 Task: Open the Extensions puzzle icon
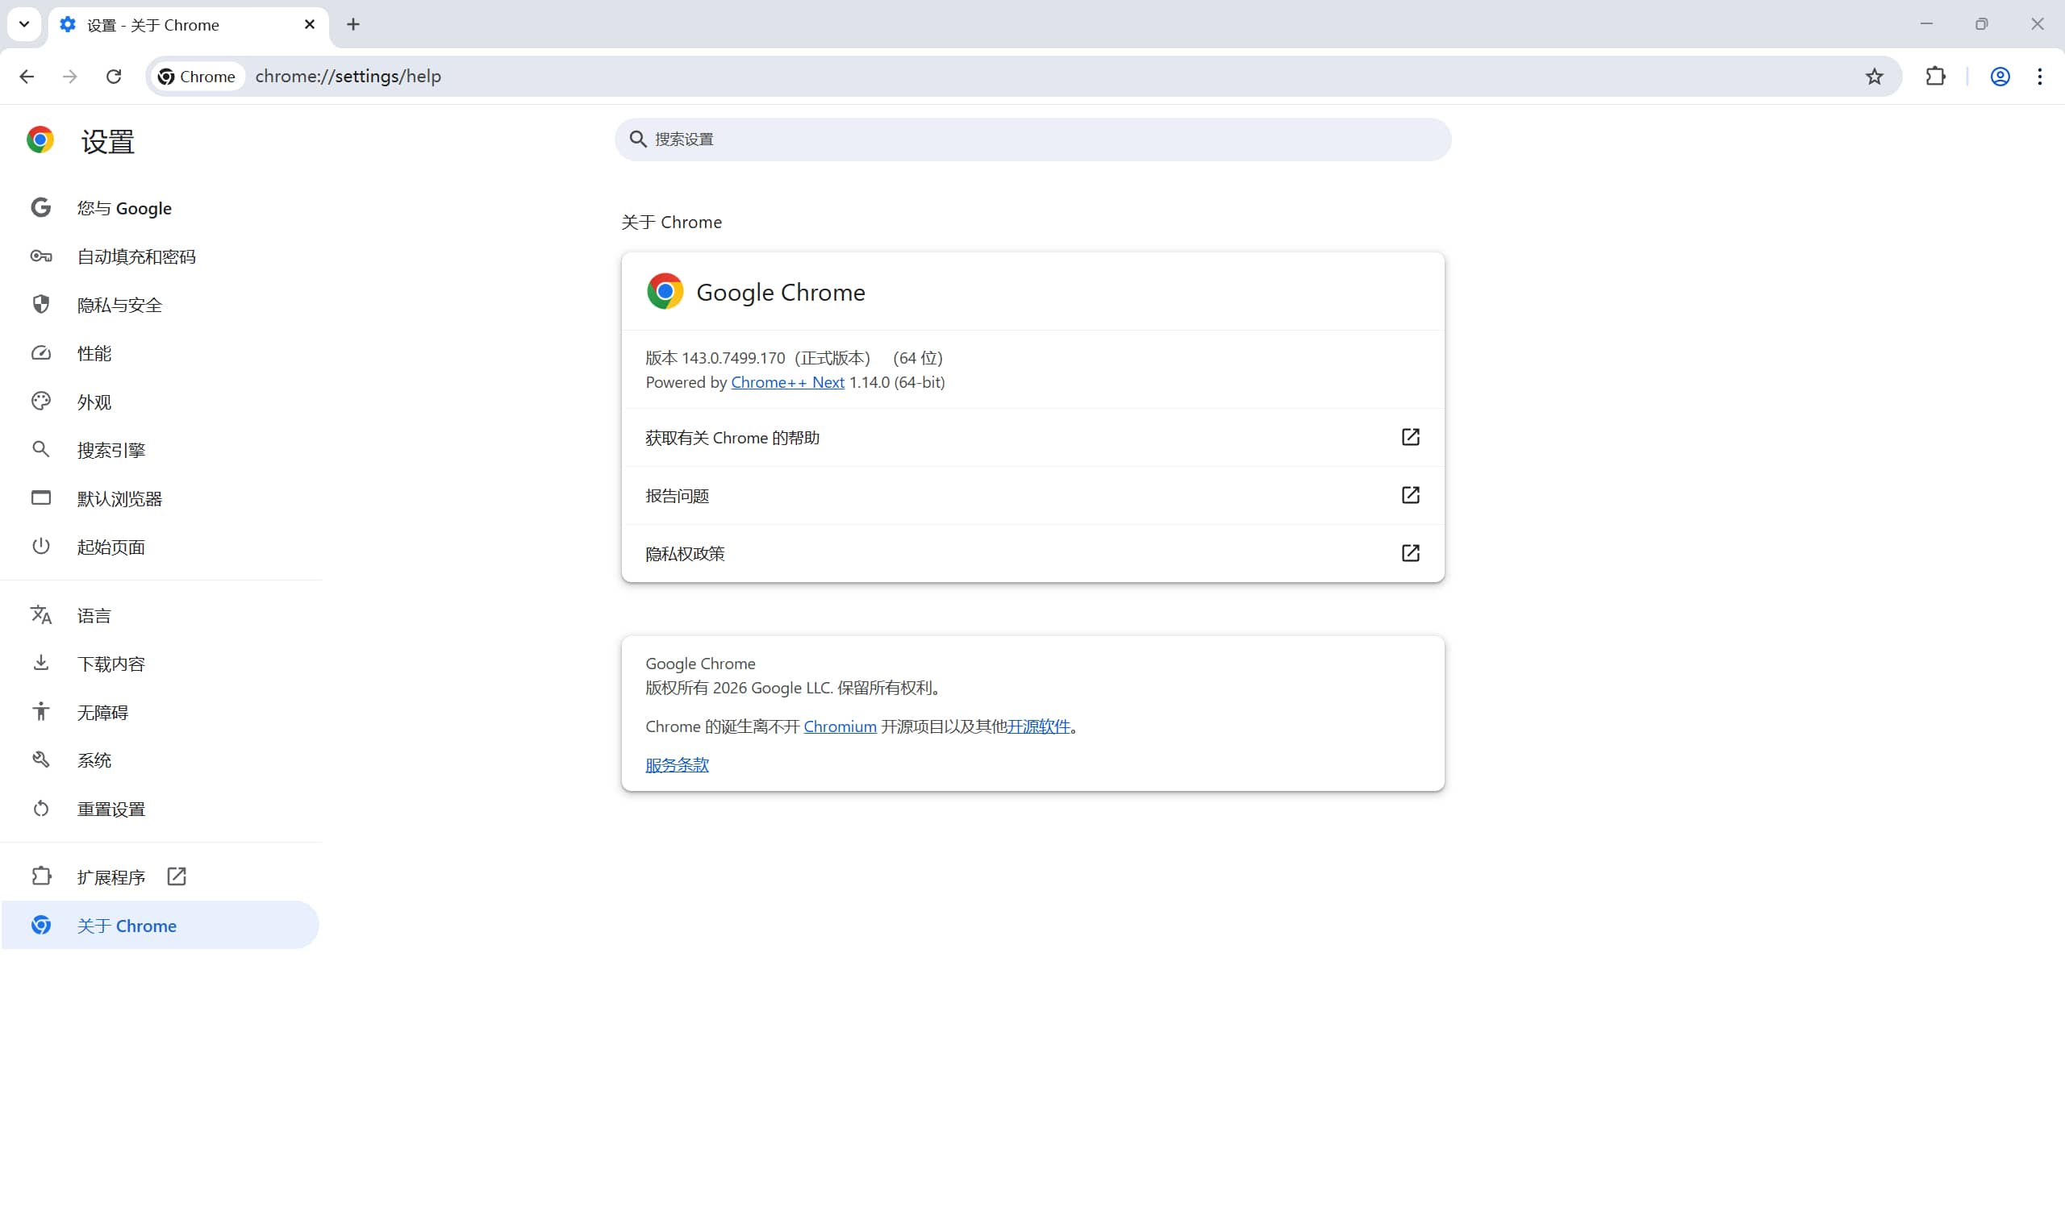[x=1935, y=77]
